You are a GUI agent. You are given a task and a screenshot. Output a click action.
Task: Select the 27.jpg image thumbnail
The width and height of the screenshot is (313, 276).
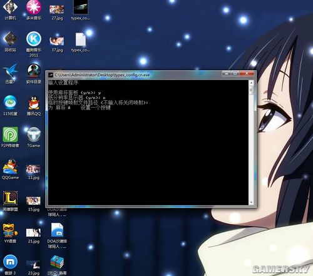click(57, 9)
